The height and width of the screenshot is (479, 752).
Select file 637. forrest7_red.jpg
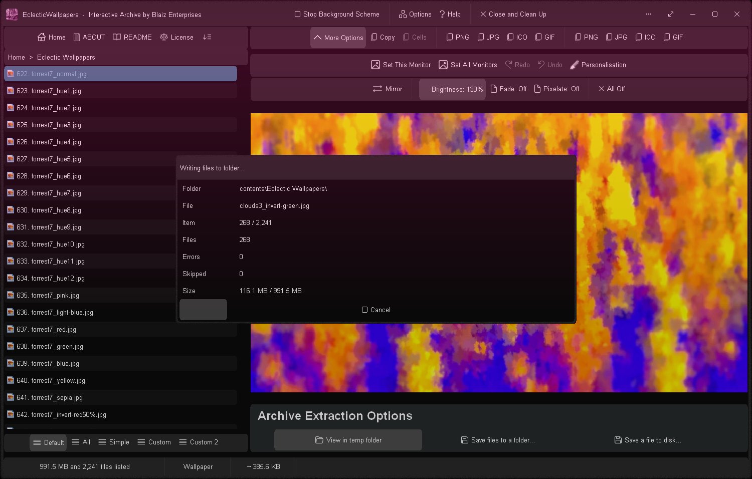pos(120,330)
